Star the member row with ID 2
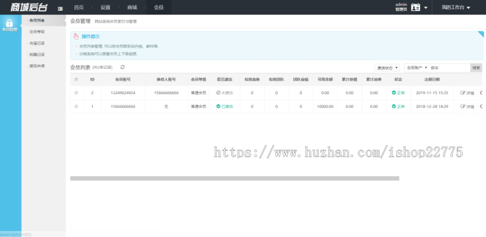486x237 pixels. tap(76, 93)
